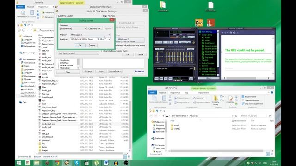Click the new folder icon in HS_SD ribbon
296x166 pixels.
[x=216, y=98]
